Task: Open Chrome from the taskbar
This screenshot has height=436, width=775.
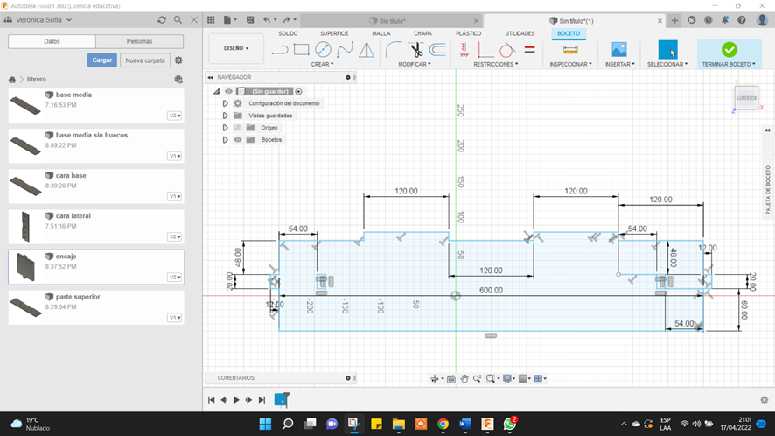Action: [x=443, y=424]
